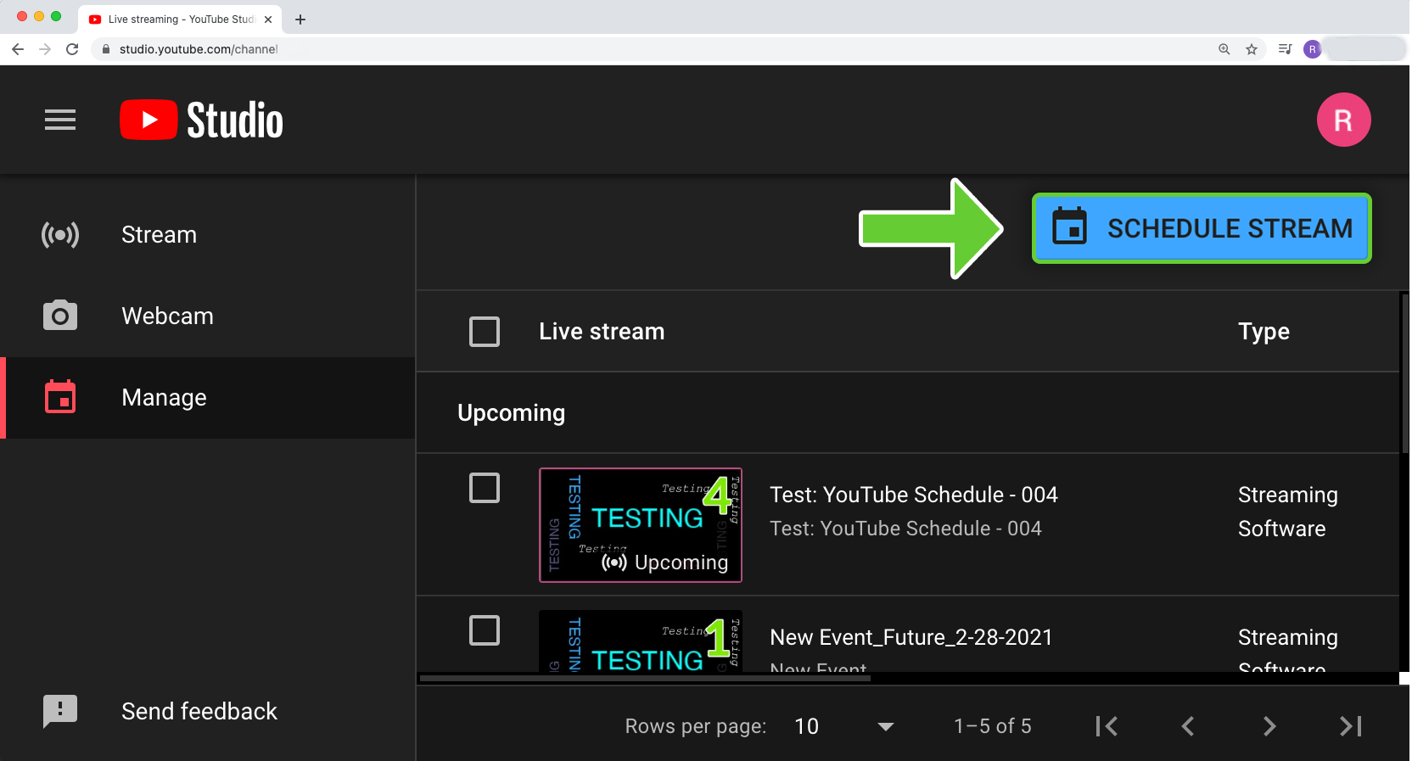Image resolution: width=1412 pixels, height=761 pixels.
Task: Click the YouTube Studio logo
Action: pyautogui.click(x=201, y=120)
